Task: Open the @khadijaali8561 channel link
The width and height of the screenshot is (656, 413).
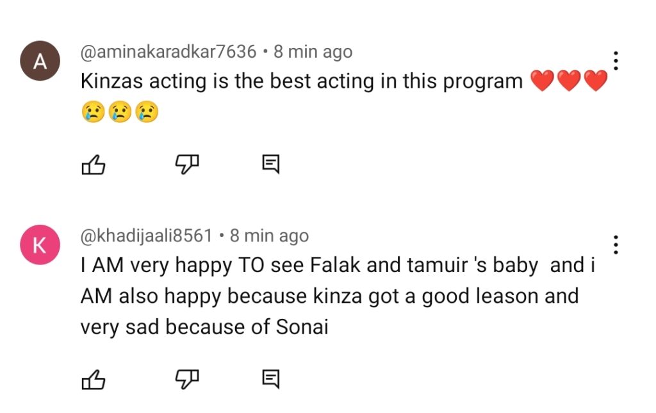Action: coord(147,236)
